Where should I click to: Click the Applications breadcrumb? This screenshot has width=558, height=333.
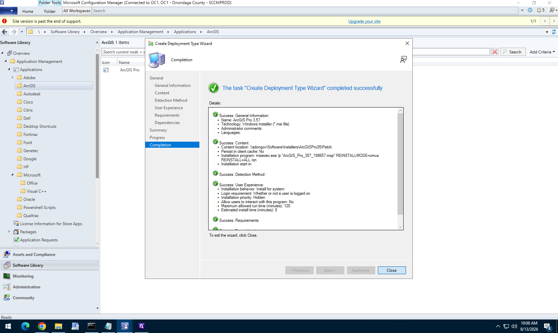185,32
